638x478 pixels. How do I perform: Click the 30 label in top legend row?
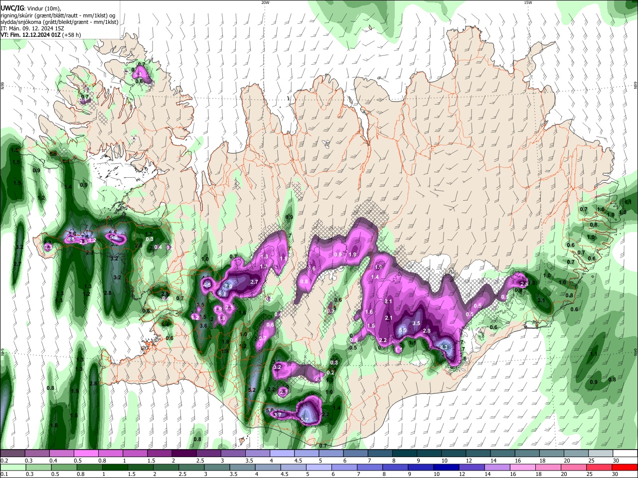pos(616,461)
